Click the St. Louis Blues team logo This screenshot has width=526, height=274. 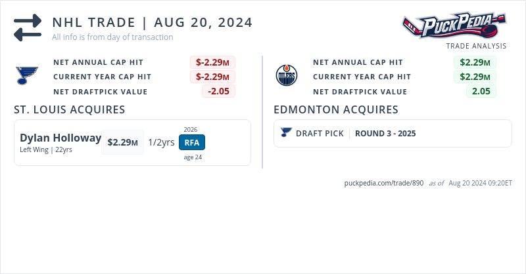[x=27, y=76]
